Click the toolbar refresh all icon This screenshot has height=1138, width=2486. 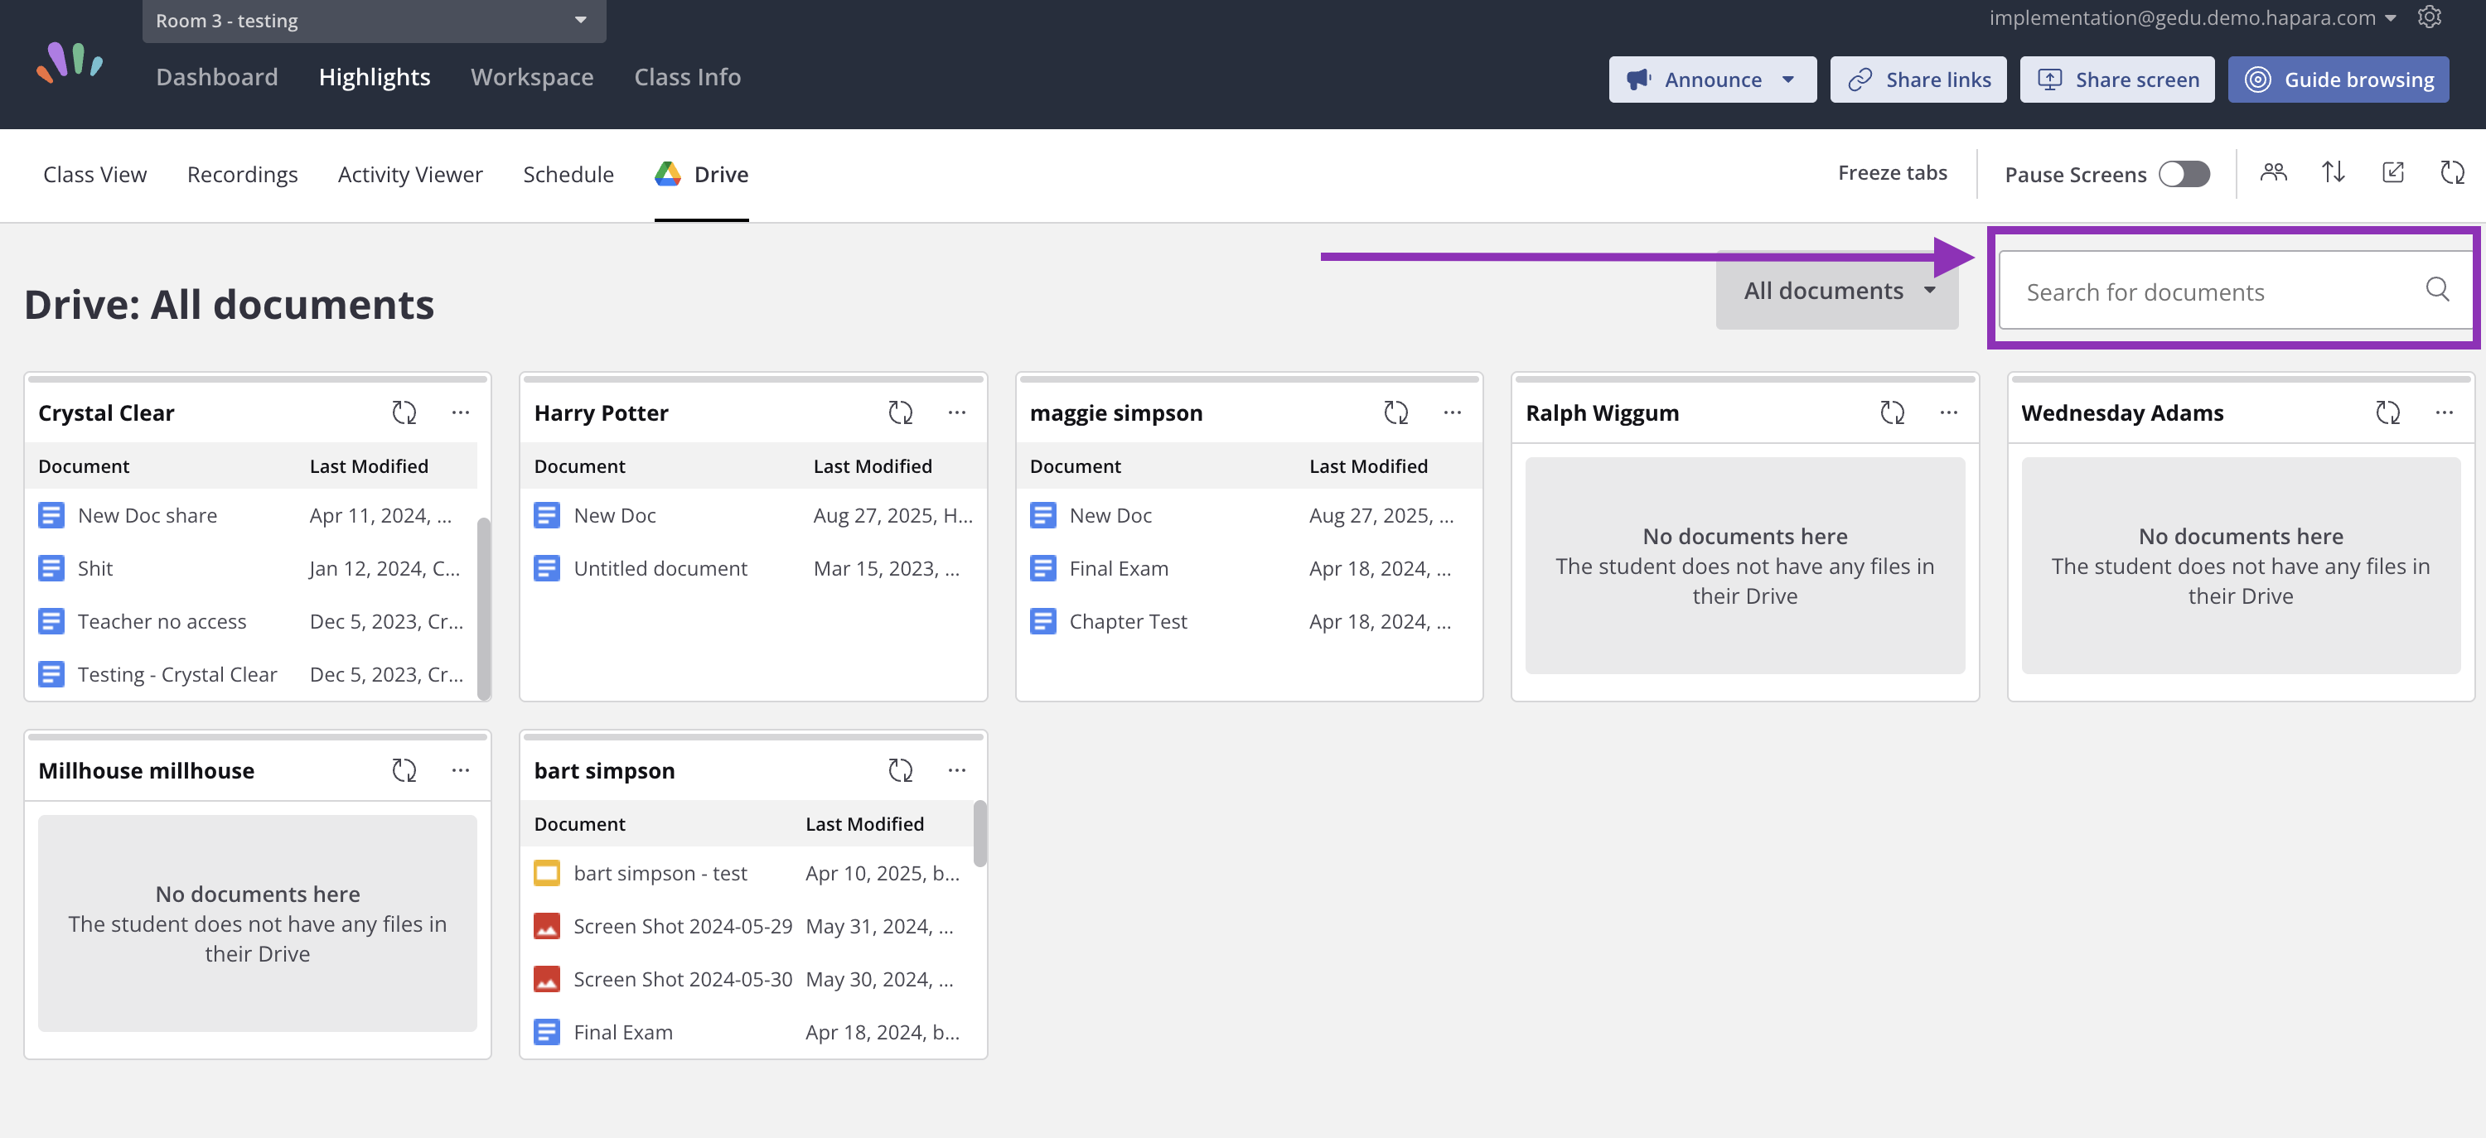[x=2452, y=172]
